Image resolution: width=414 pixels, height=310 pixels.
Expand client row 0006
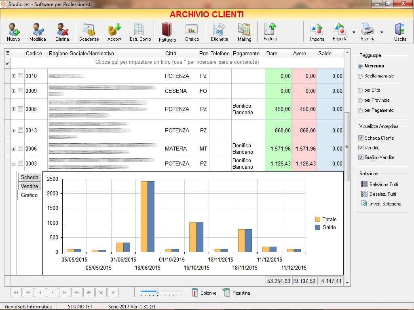pyautogui.click(x=13, y=149)
